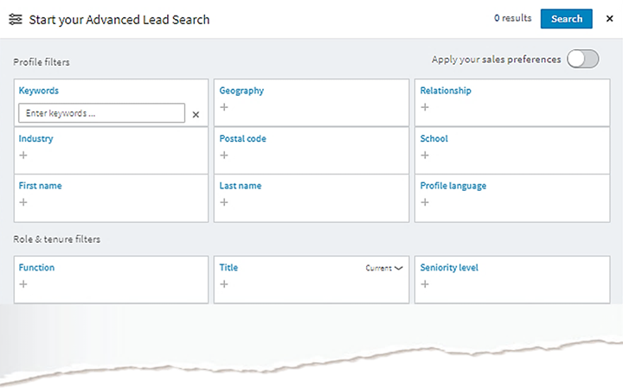Click plus icon under Profile language
This screenshot has width=623, height=388.
(x=425, y=202)
